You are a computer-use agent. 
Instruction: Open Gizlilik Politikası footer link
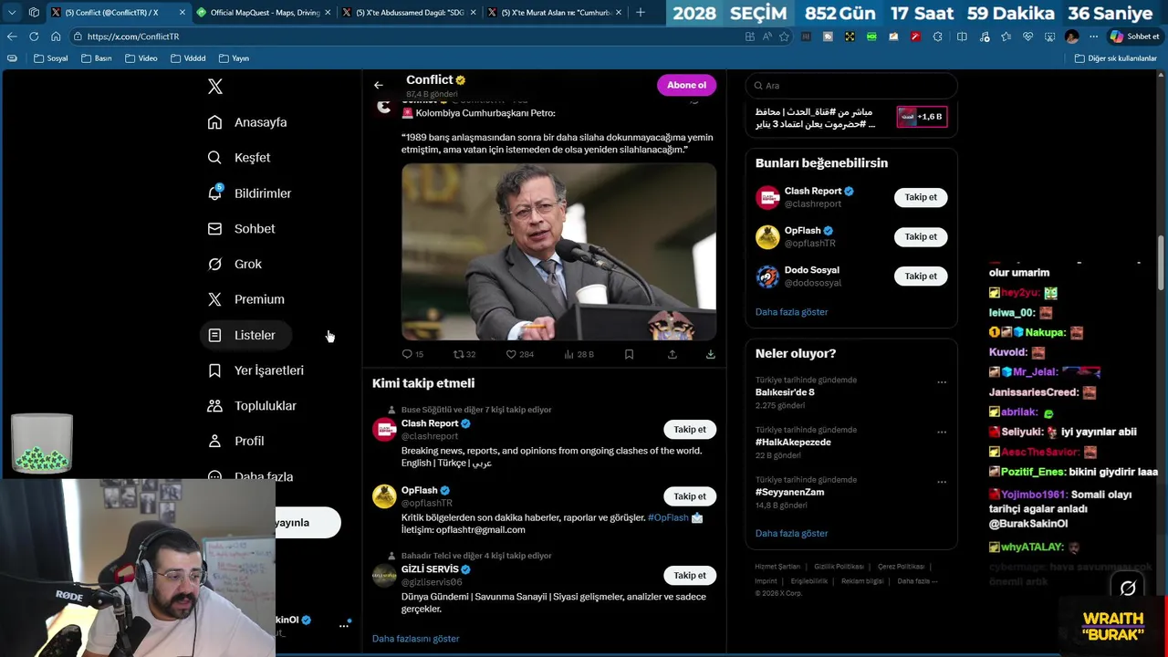point(839,567)
